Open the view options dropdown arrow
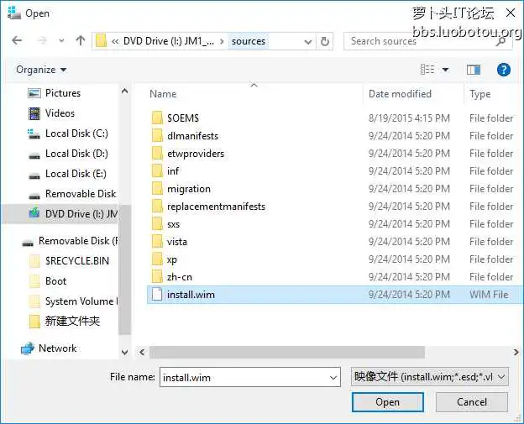 click(x=445, y=70)
